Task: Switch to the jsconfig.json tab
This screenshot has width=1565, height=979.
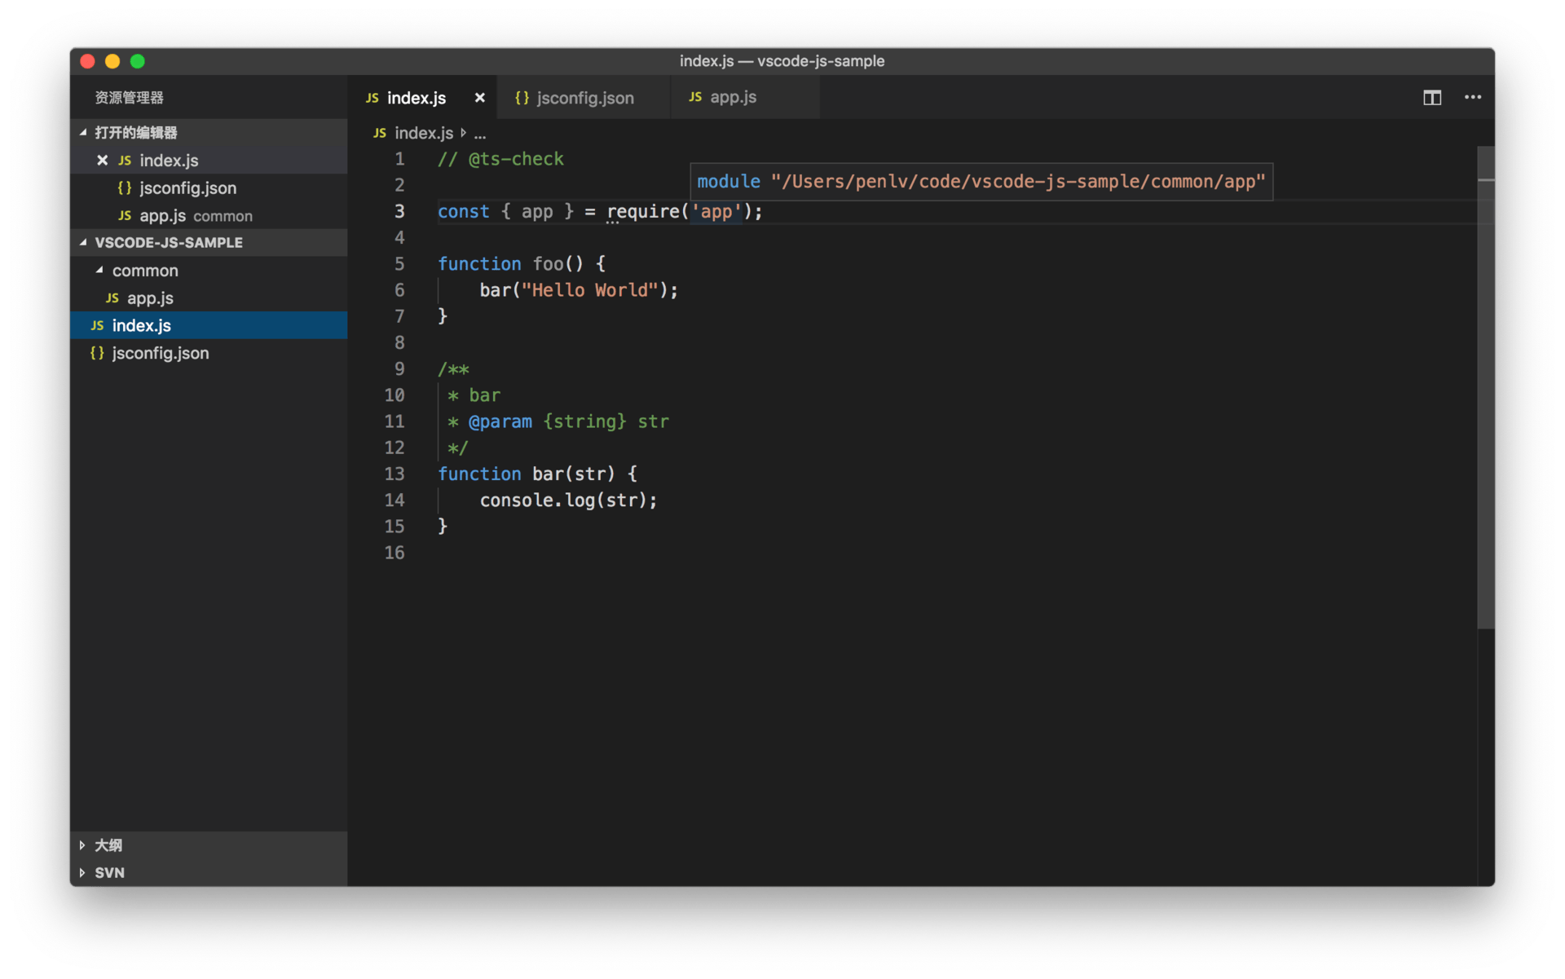Action: click(584, 98)
